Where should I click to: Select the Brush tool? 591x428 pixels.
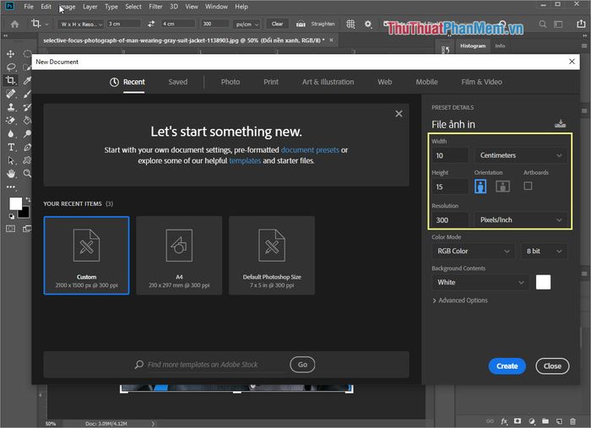point(27,94)
